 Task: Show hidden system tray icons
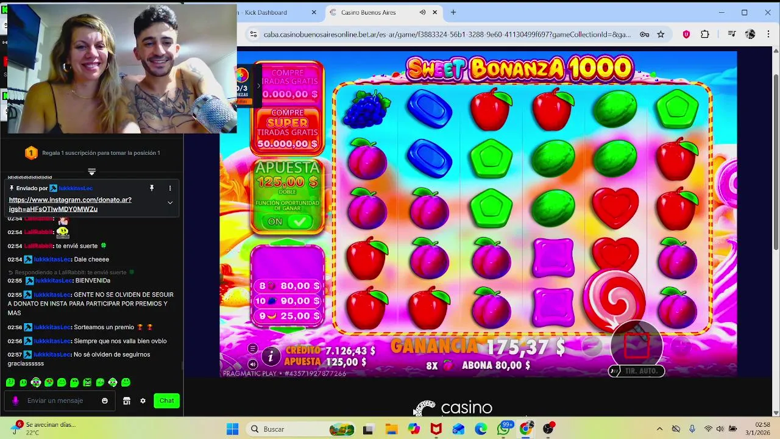tap(659, 429)
